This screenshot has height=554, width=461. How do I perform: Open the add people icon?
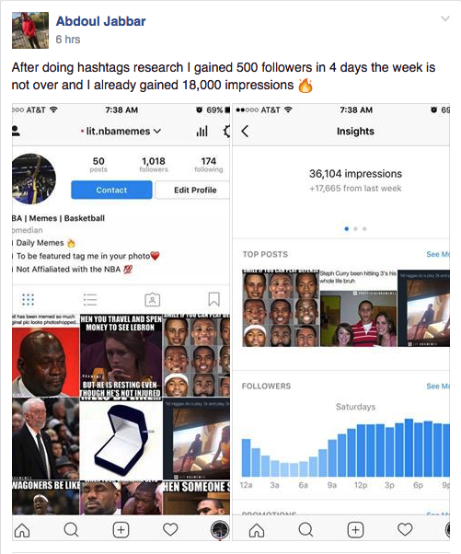pos(16,131)
